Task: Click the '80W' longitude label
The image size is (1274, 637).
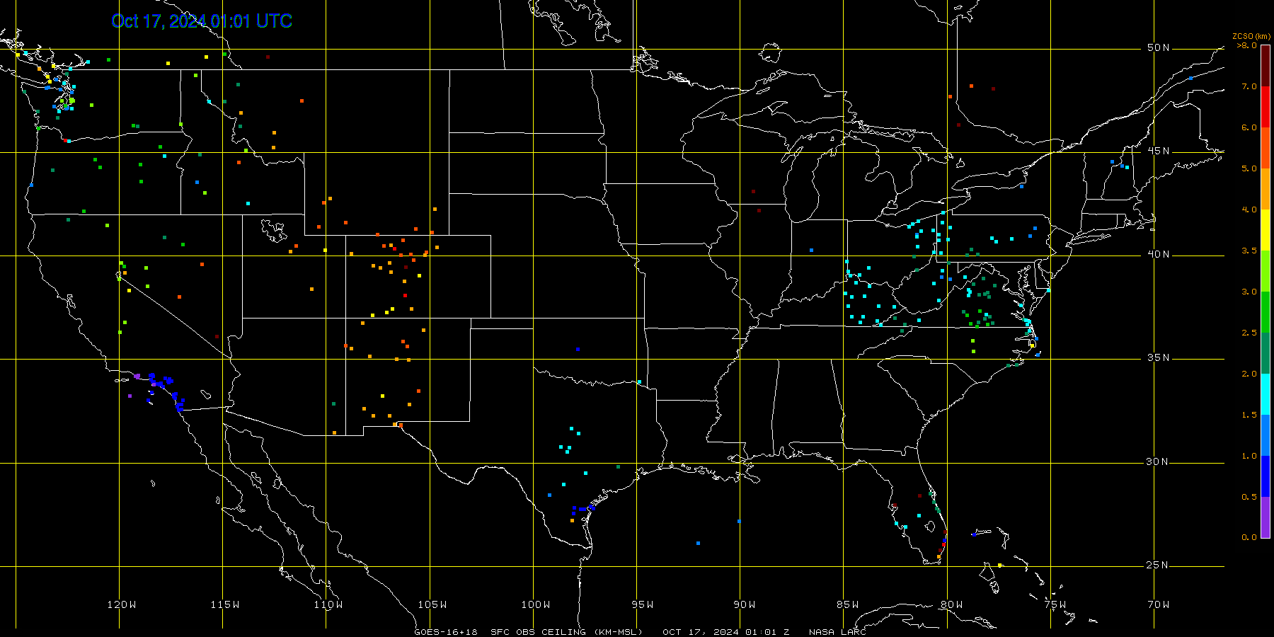Action: coord(952,604)
